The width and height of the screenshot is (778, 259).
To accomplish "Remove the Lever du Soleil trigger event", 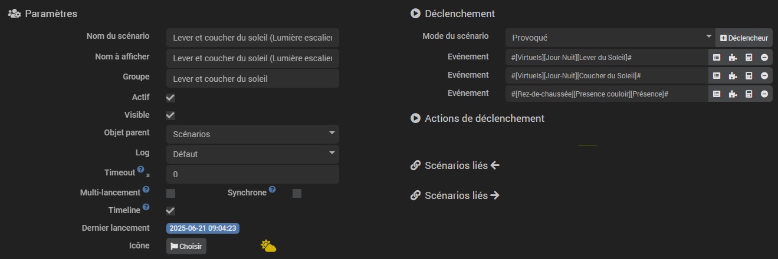I will click(764, 58).
